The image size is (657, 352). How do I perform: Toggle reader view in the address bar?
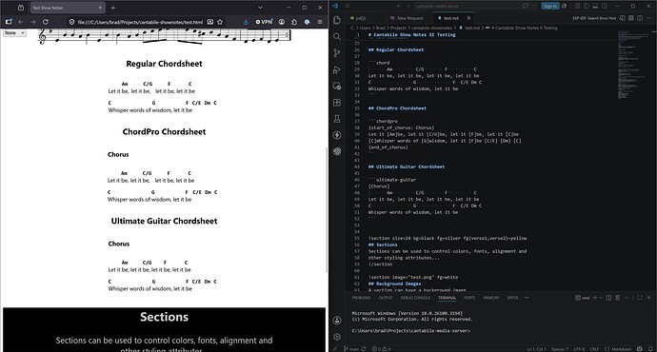pos(210,22)
